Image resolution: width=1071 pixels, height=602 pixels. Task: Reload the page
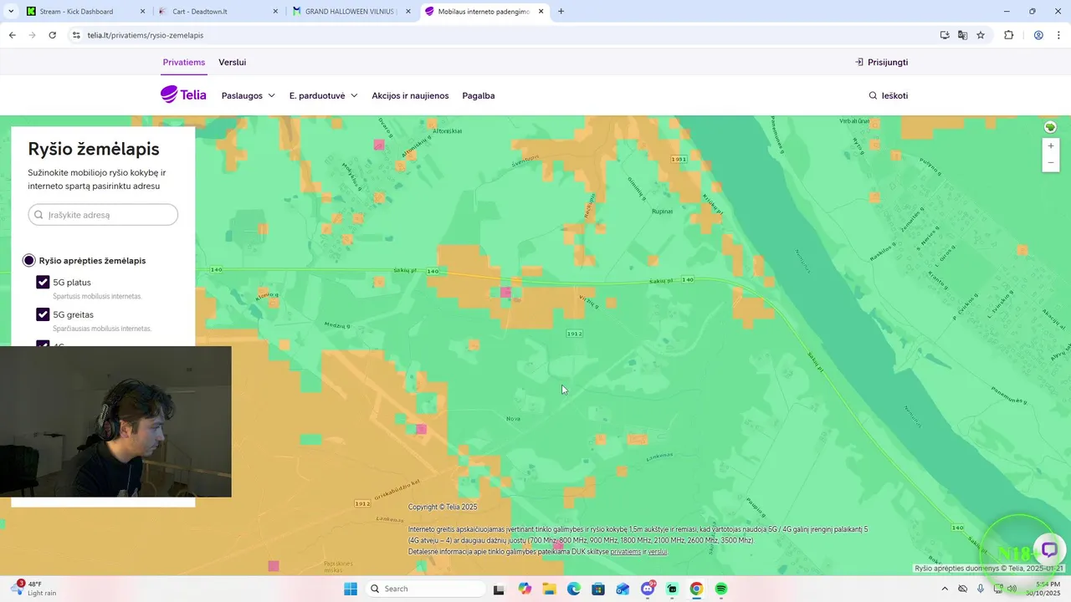pos(52,35)
